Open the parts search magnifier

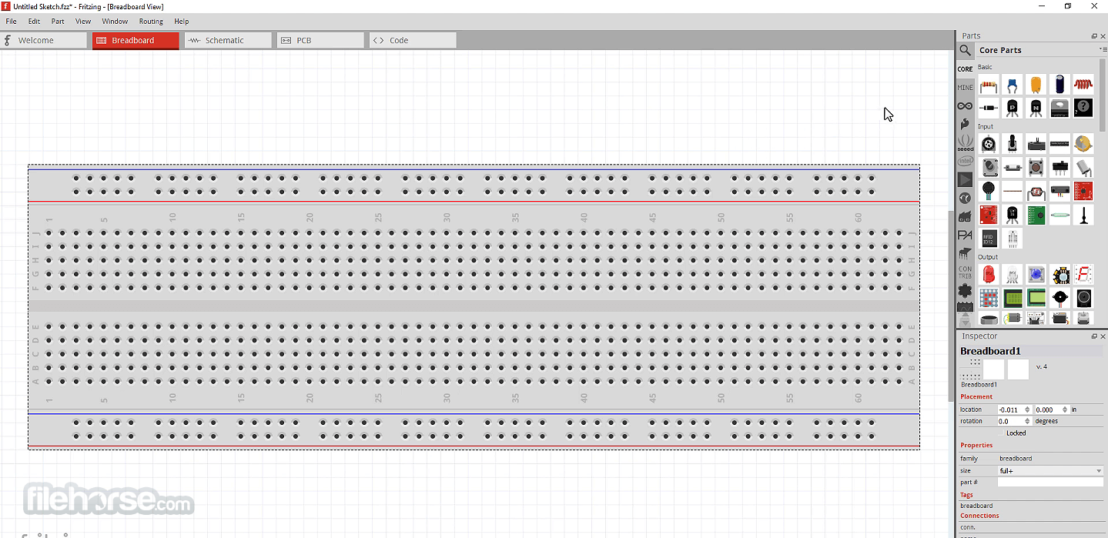point(965,51)
